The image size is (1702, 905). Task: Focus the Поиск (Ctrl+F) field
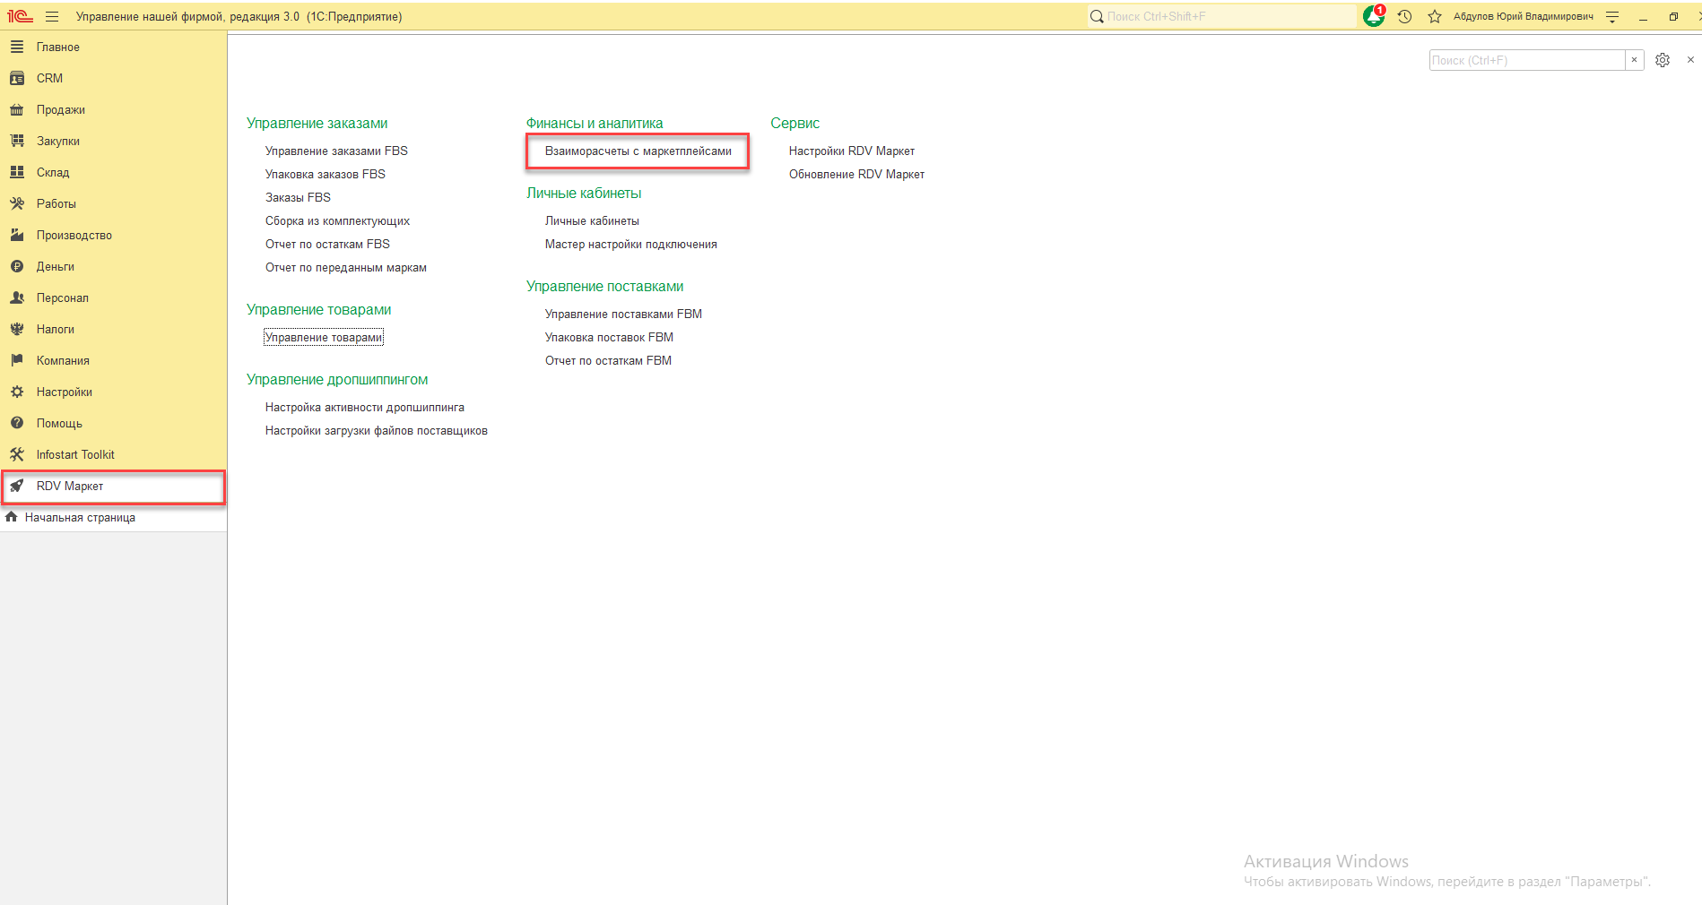[x=1527, y=60]
